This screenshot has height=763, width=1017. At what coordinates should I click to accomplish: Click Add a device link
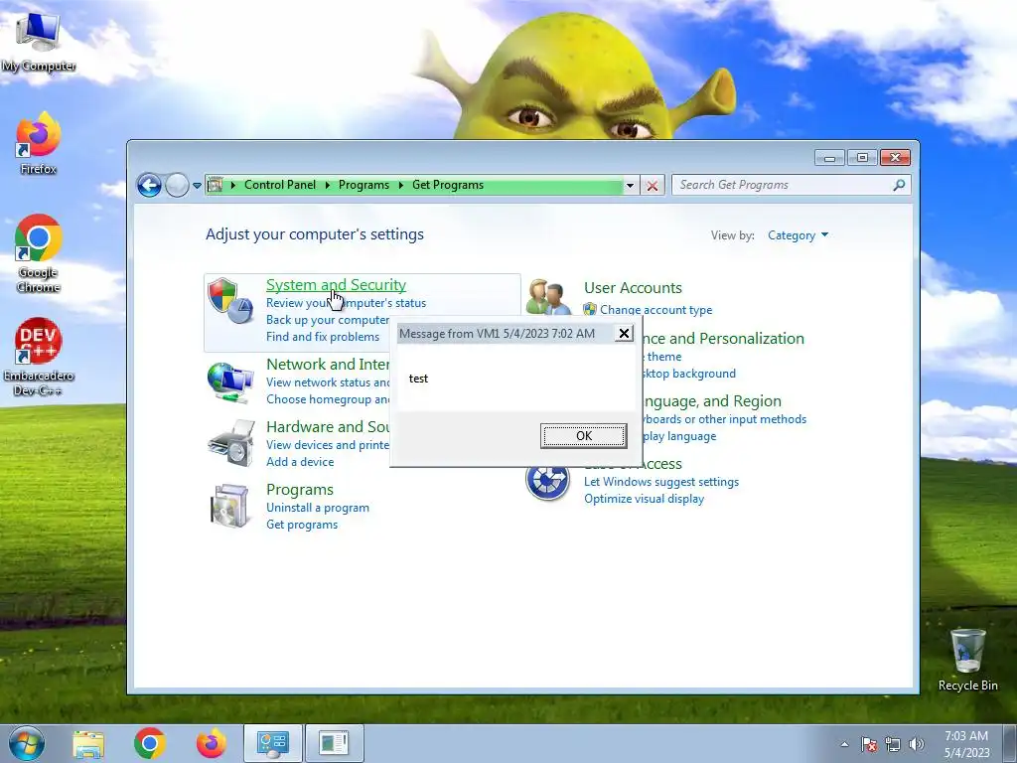coord(300,462)
